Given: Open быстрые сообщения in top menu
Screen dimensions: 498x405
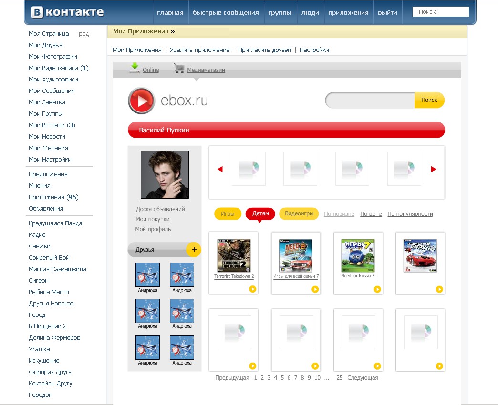Looking at the screenshot, I should (226, 13).
